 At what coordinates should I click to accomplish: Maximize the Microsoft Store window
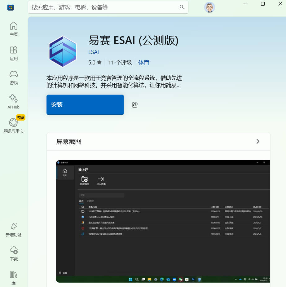262,4
